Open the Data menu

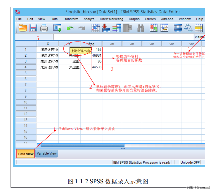54,19
